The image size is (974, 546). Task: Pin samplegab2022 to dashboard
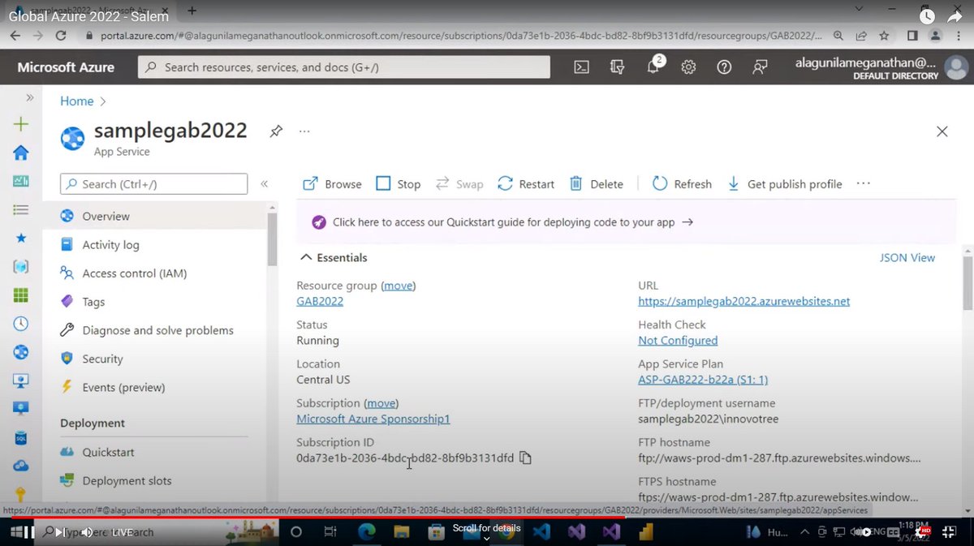(x=276, y=131)
